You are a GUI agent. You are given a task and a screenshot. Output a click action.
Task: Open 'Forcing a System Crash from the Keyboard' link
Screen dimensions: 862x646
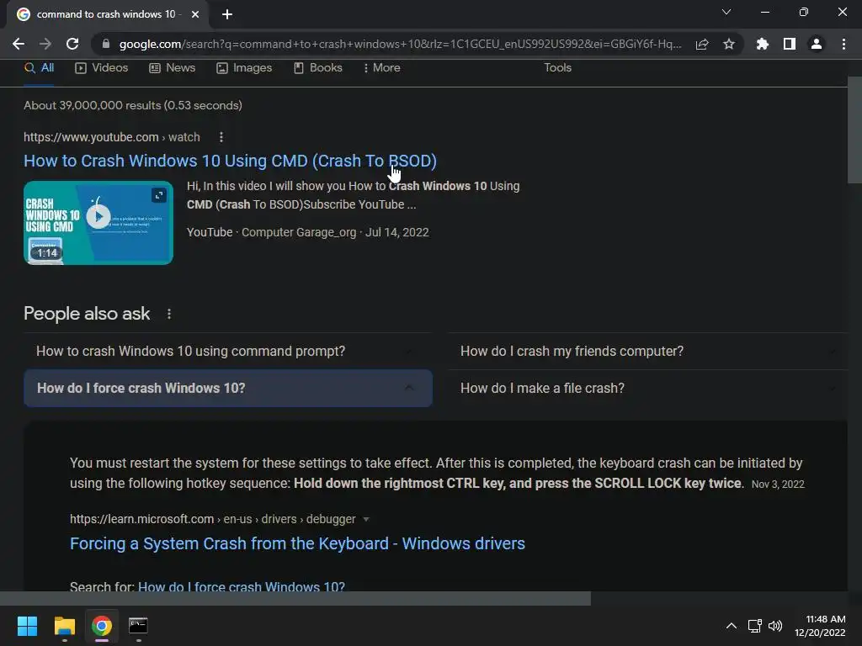point(297,543)
